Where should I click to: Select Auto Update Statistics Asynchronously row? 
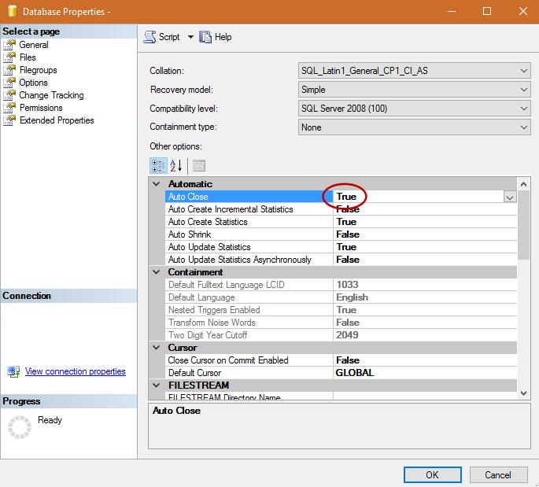point(341,260)
